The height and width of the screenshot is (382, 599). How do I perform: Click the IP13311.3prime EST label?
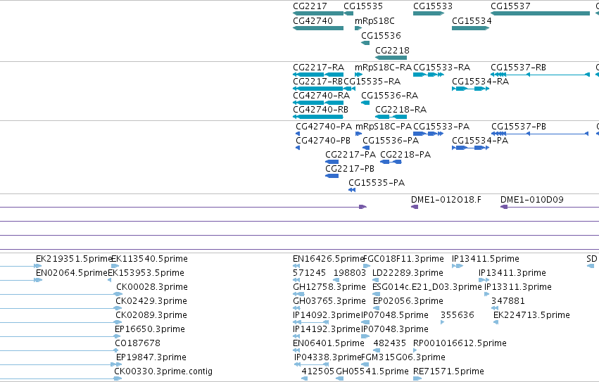tap(517, 287)
